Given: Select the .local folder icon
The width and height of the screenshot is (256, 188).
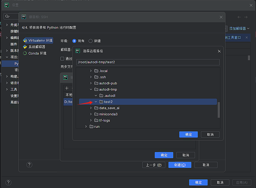Looking at the screenshot, I should point(96,71).
